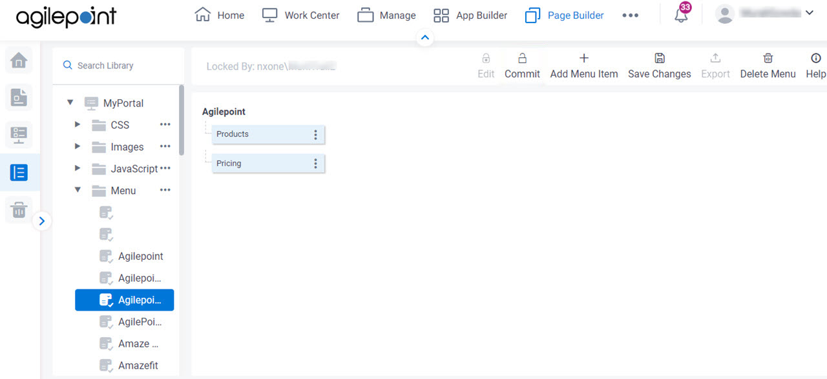
Task: Open the home icon in left sidebar
Action: point(19,61)
